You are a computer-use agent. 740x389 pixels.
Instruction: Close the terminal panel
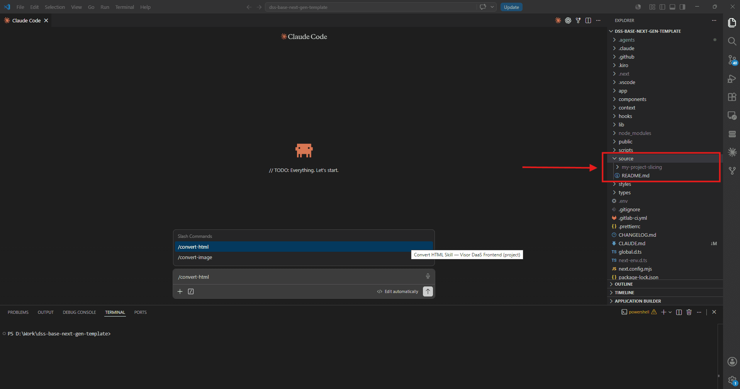(x=714, y=312)
